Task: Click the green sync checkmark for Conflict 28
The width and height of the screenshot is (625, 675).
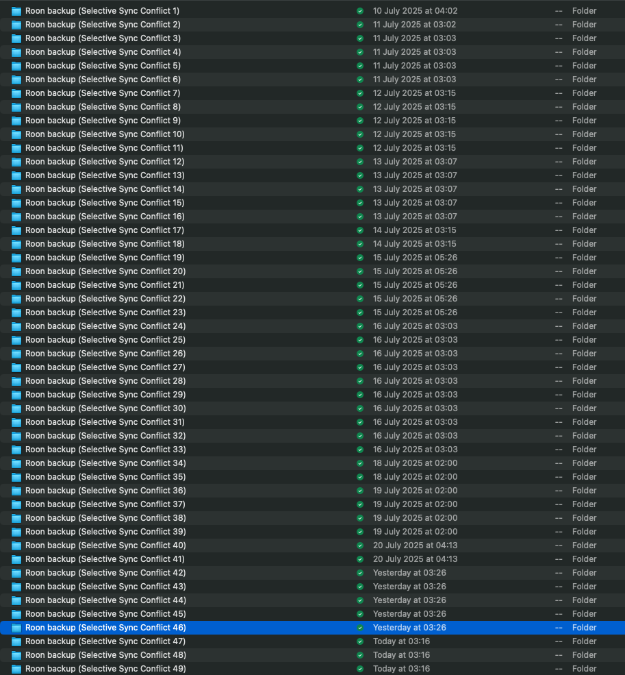Action: coord(360,381)
